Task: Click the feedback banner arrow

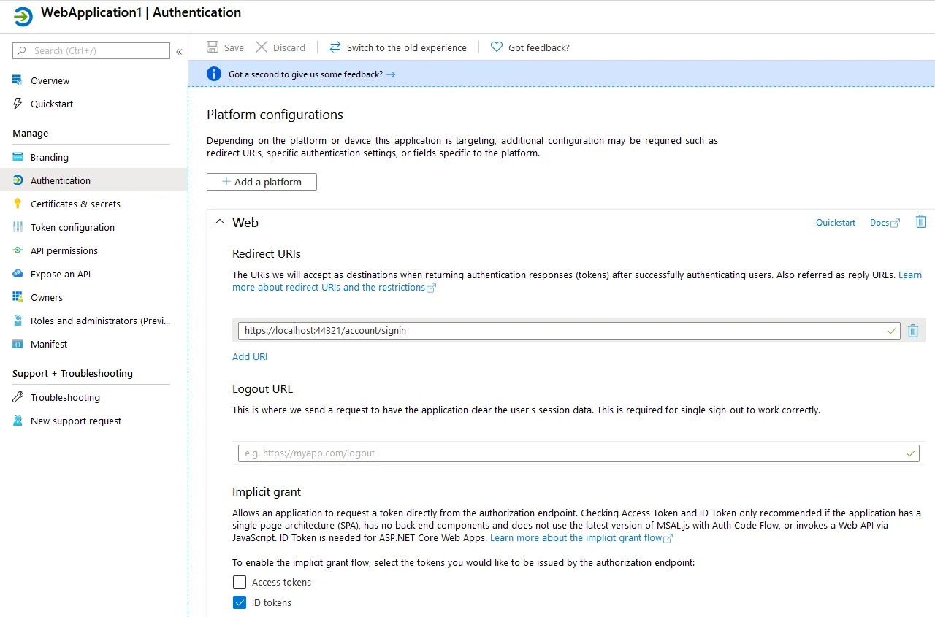Action: point(391,74)
